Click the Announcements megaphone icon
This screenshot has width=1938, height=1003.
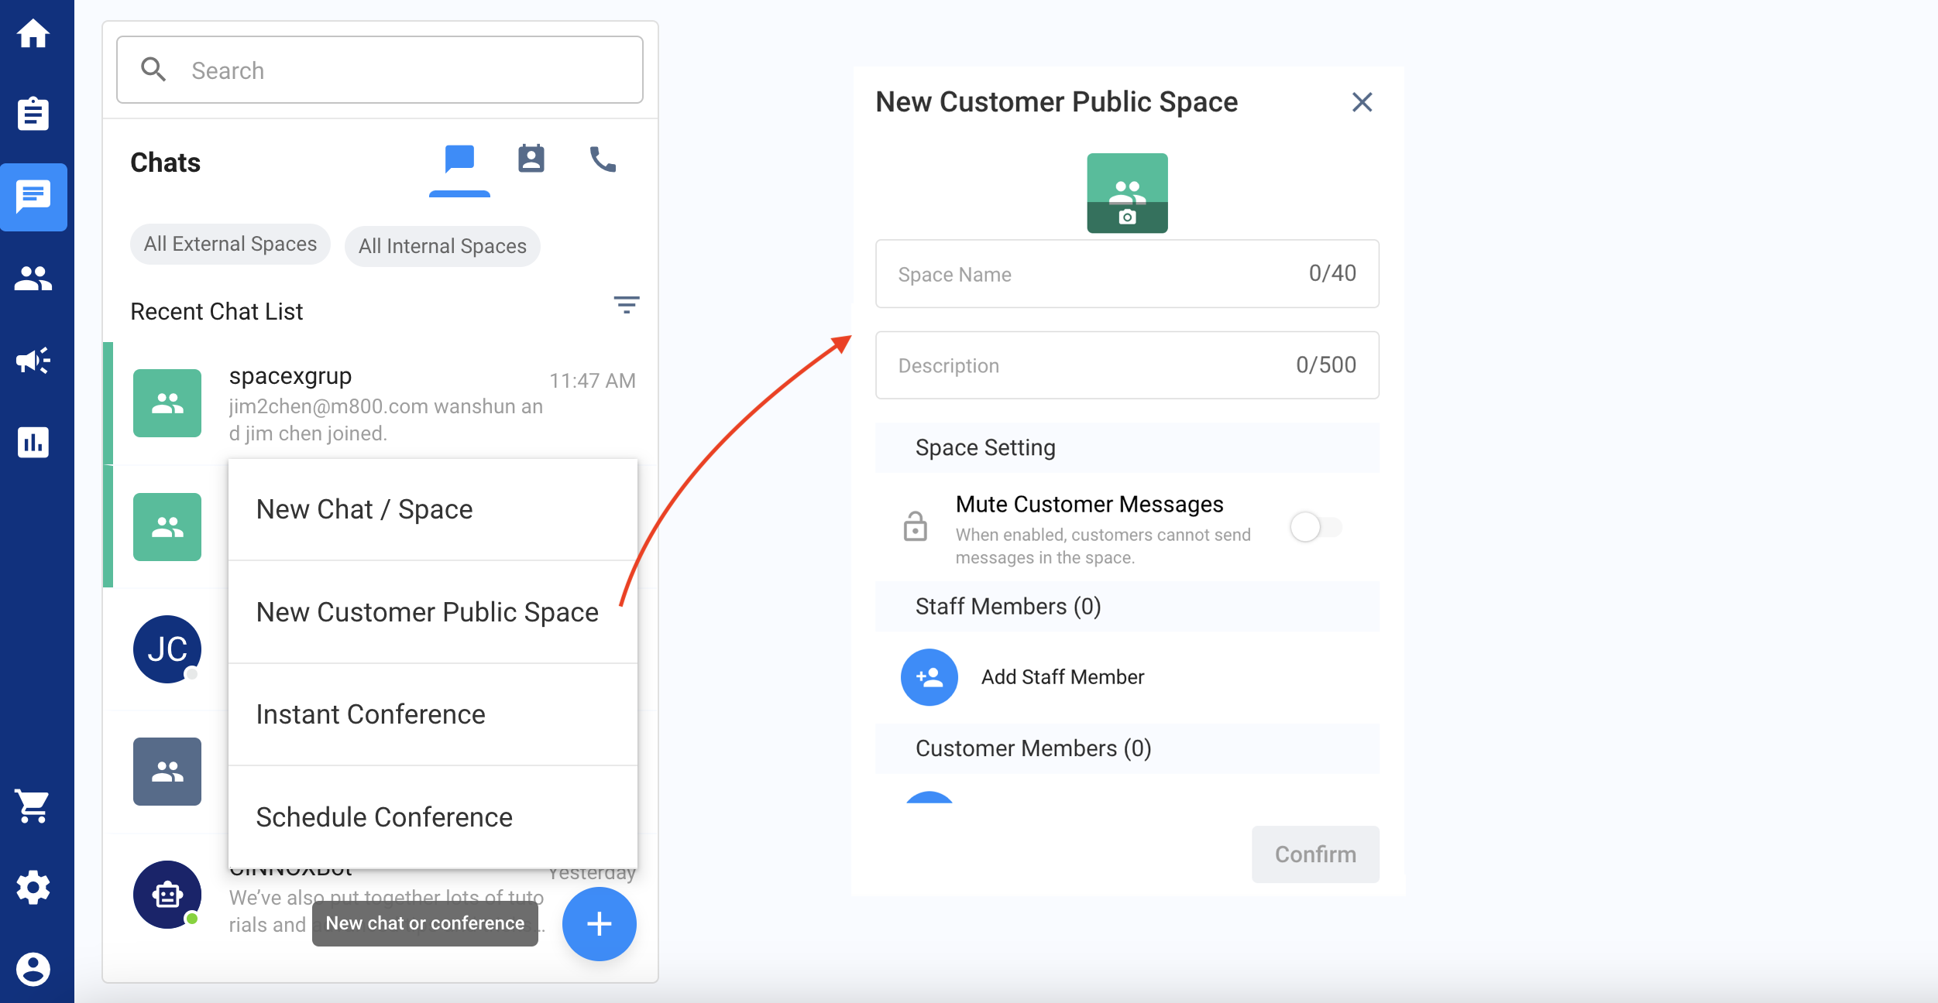point(33,360)
